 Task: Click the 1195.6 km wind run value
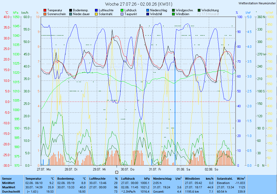tap(192, 192)
